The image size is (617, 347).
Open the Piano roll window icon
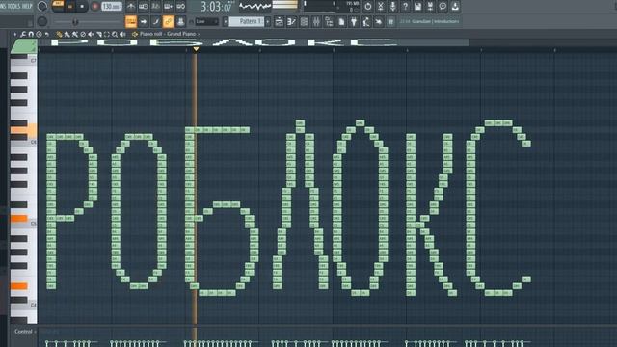tap(291, 22)
